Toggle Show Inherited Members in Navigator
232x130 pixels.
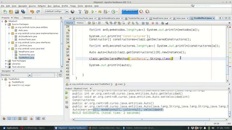[x=4, y=118]
